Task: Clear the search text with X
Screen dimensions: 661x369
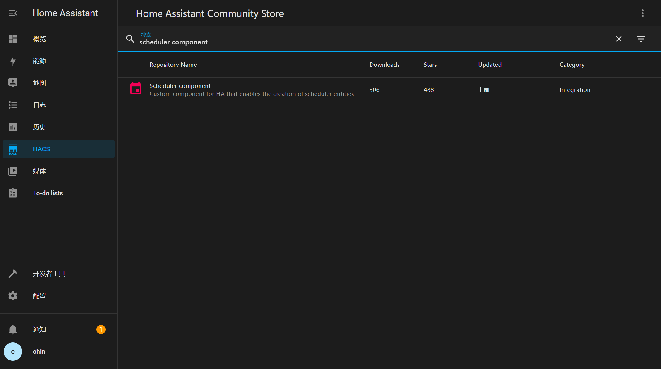Action: coord(619,39)
